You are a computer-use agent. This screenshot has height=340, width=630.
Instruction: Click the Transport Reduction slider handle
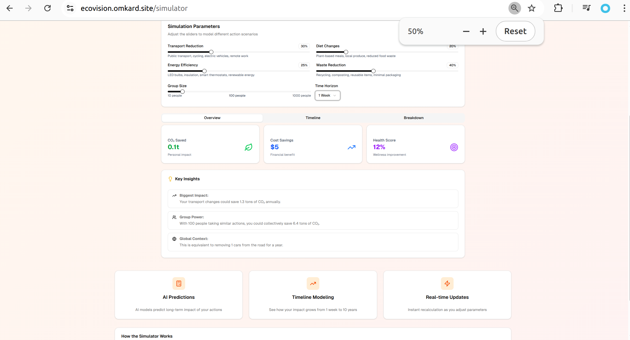(x=211, y=52)
